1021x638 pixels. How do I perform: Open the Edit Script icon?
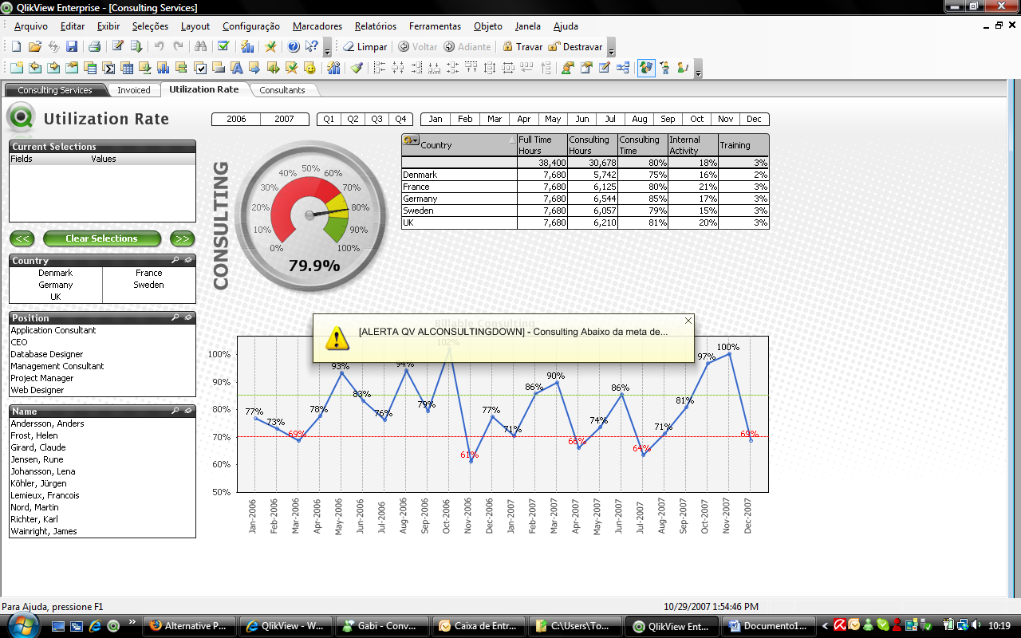tap(117, 47)
